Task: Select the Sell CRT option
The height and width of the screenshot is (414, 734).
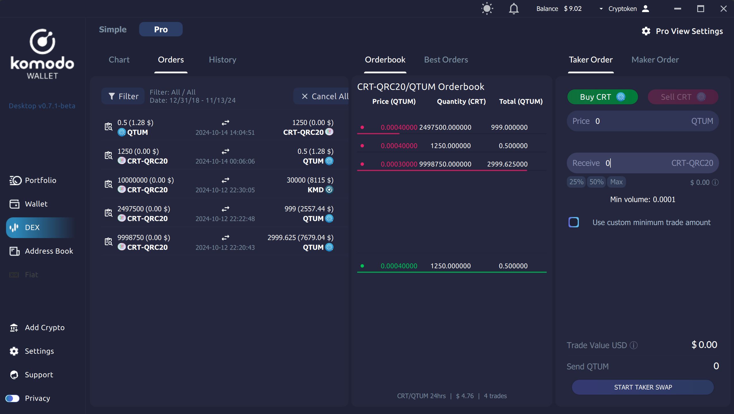Action: coord(683,97)
